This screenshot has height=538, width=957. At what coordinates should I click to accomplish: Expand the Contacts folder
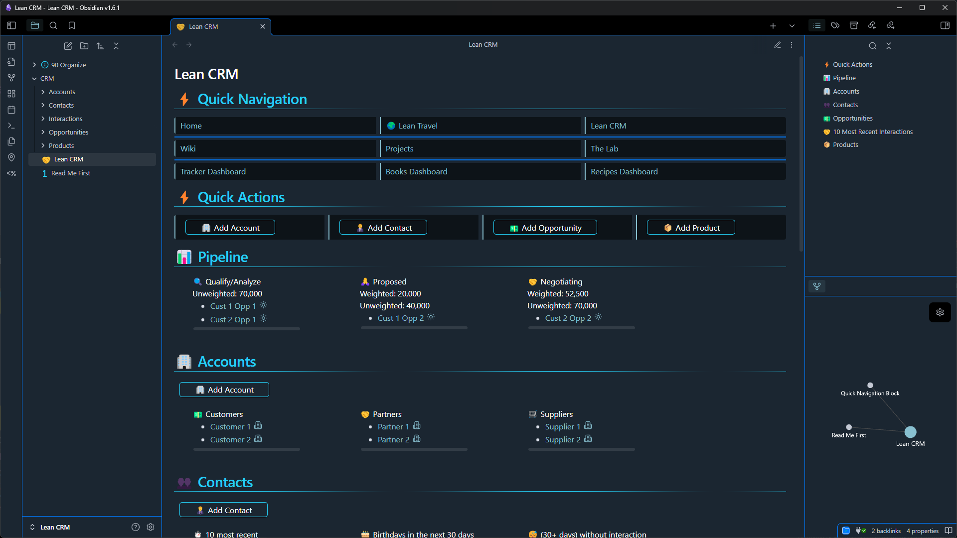pos(43,105)
